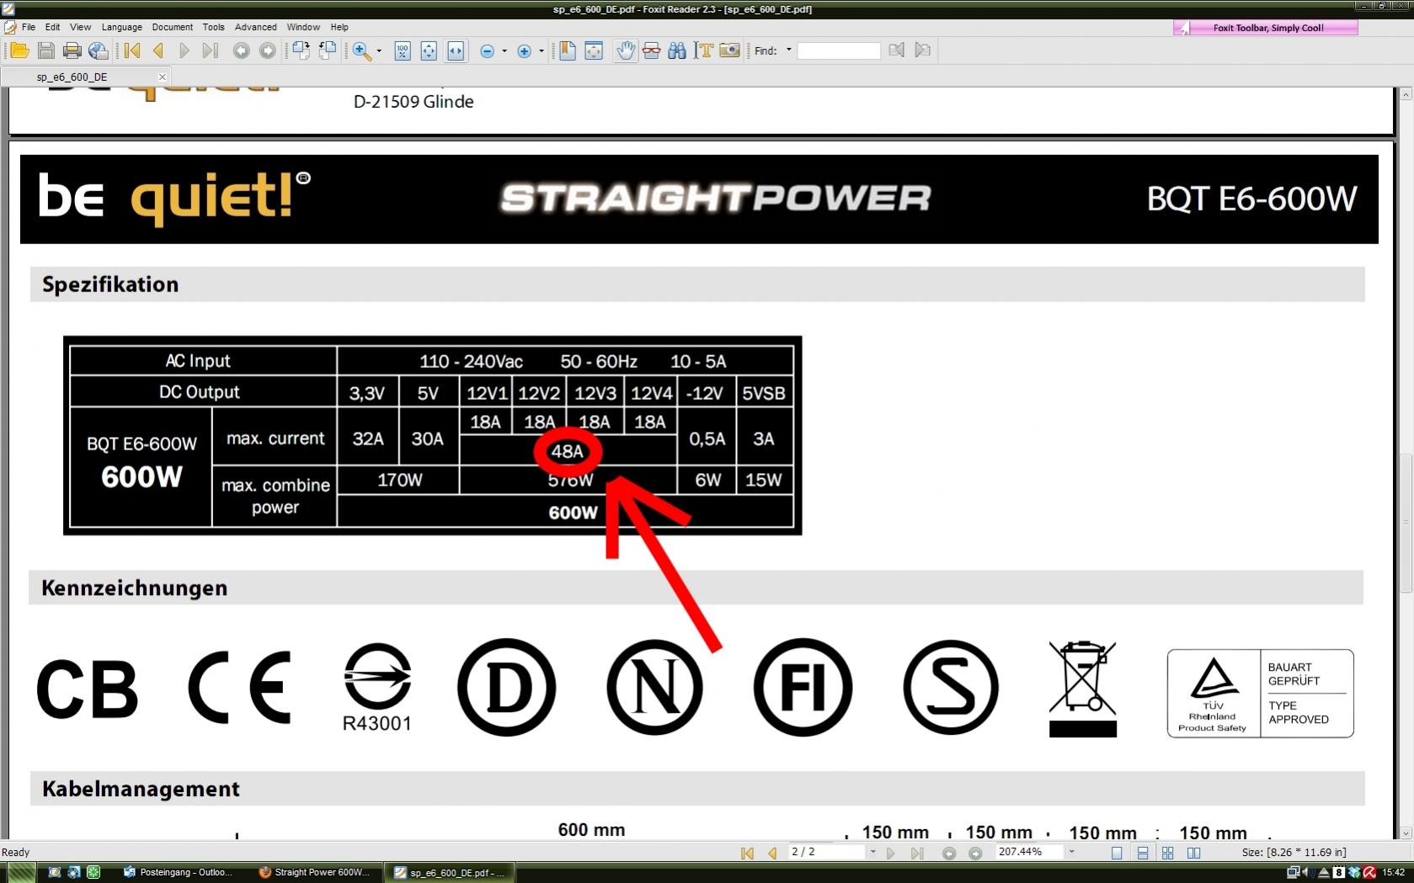
Task: Click the Zoom In plus button
Action: coord(524,51)
